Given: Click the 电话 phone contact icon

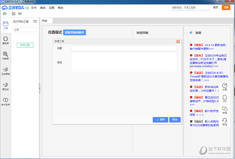Looking at the screenshot, I should tap(225, 122).
